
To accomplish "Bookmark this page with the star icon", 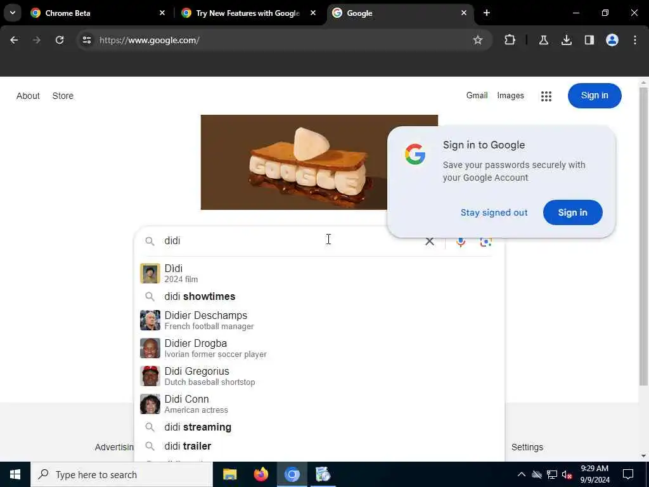I will [x=478, y=40].
